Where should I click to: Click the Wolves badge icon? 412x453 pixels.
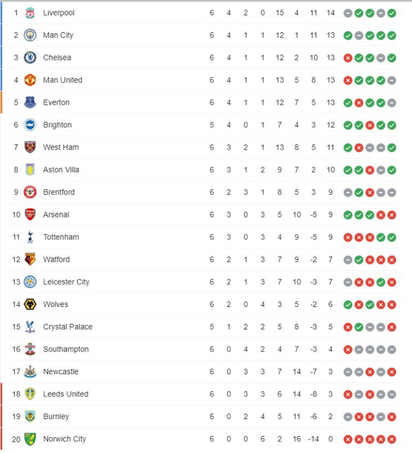30,304
